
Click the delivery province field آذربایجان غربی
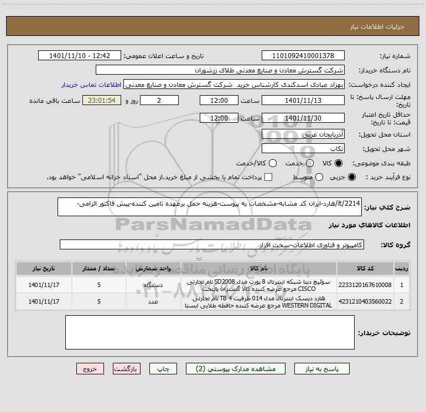tap(303, 134)
